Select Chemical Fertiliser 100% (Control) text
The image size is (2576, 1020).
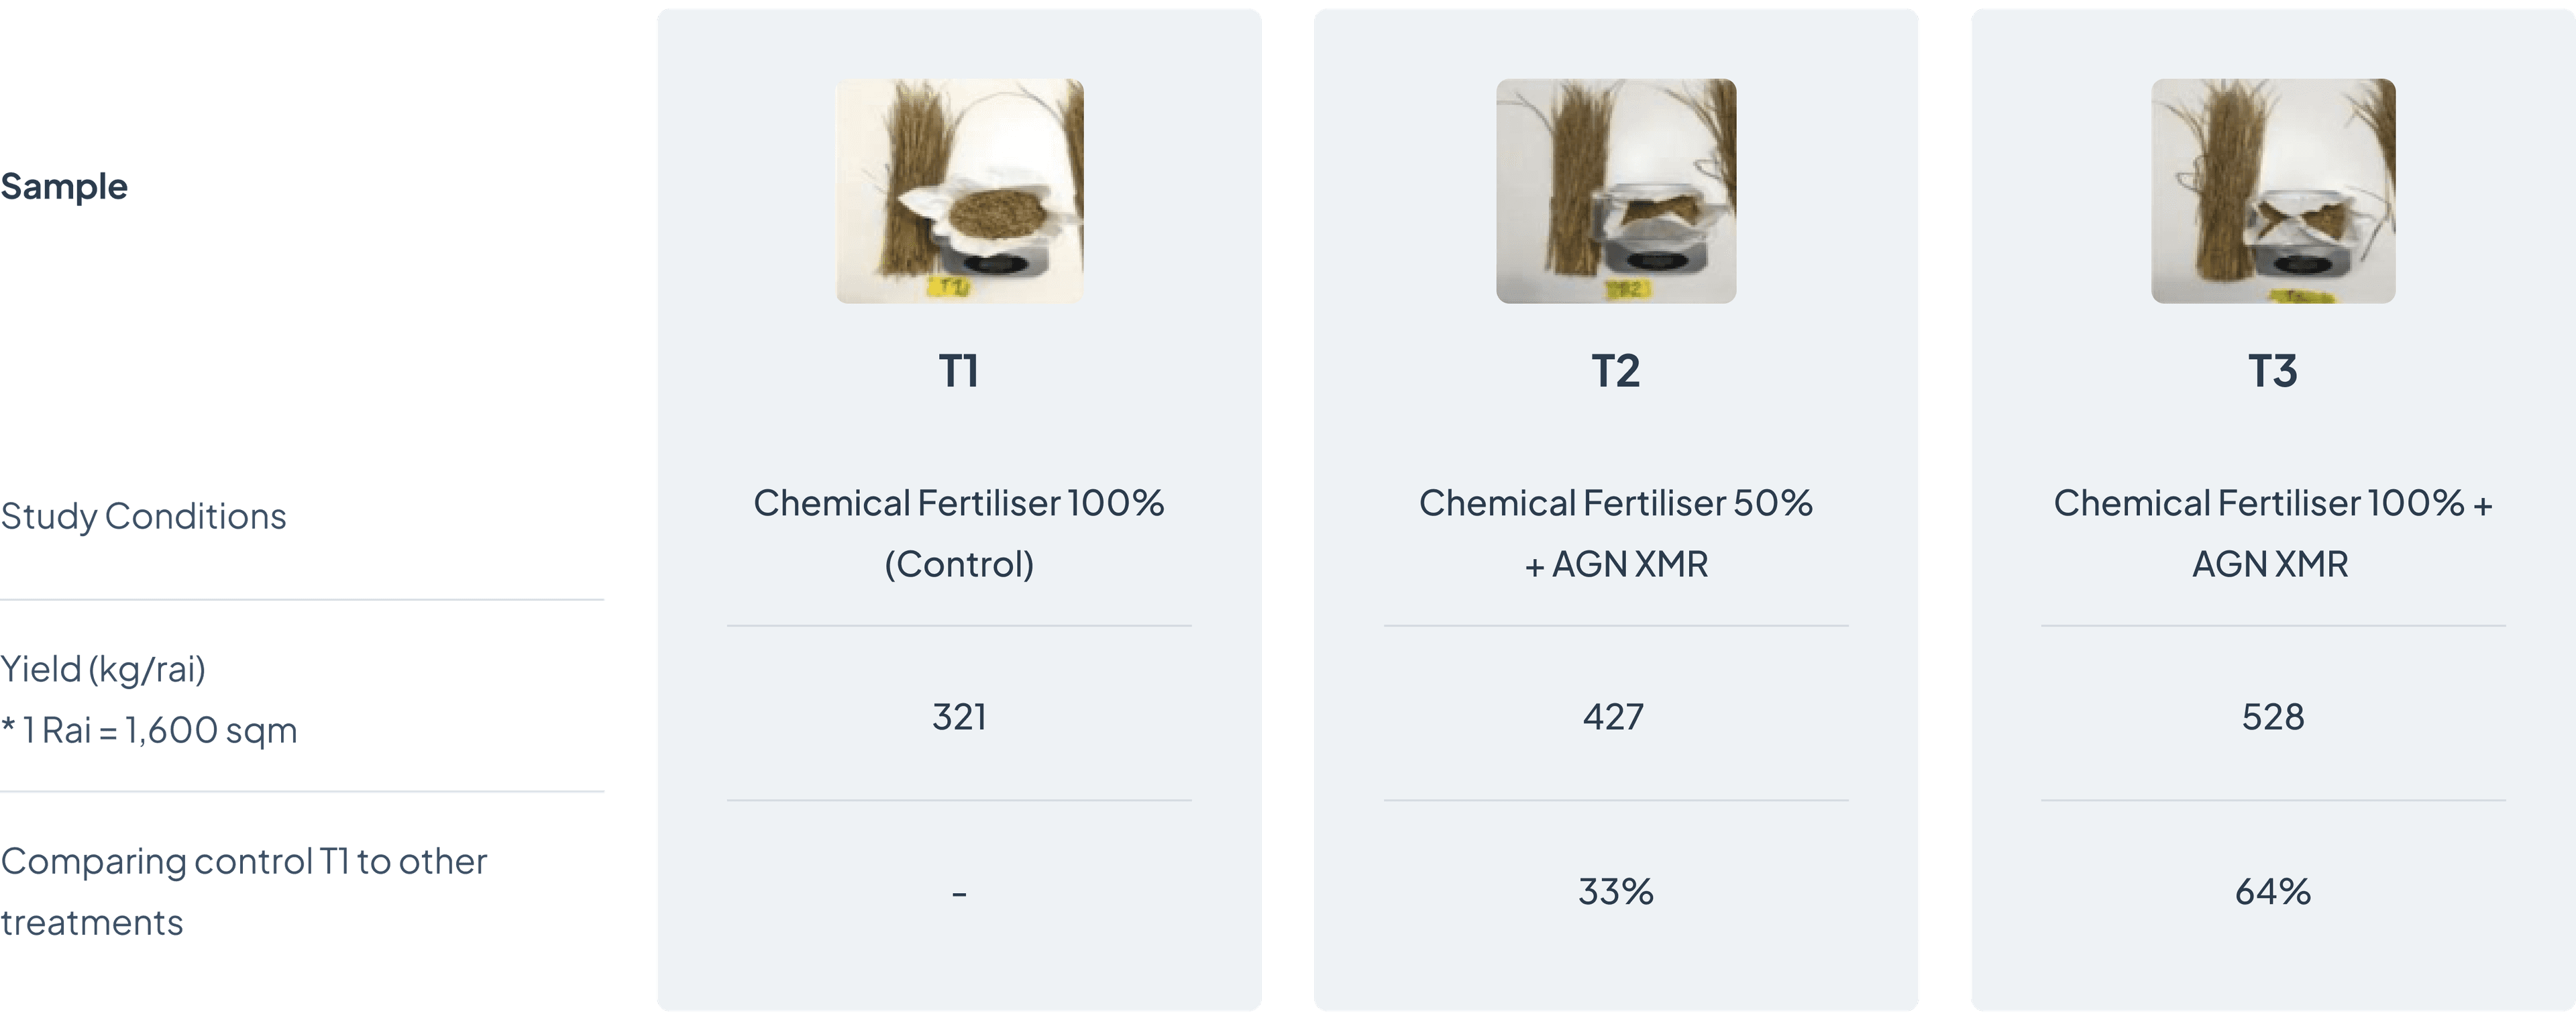(x=959, y=533)
